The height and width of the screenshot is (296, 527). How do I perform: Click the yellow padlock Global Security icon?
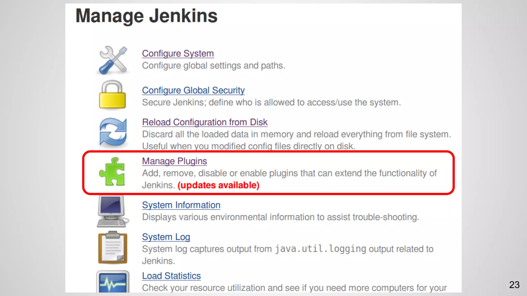point(112,95)
